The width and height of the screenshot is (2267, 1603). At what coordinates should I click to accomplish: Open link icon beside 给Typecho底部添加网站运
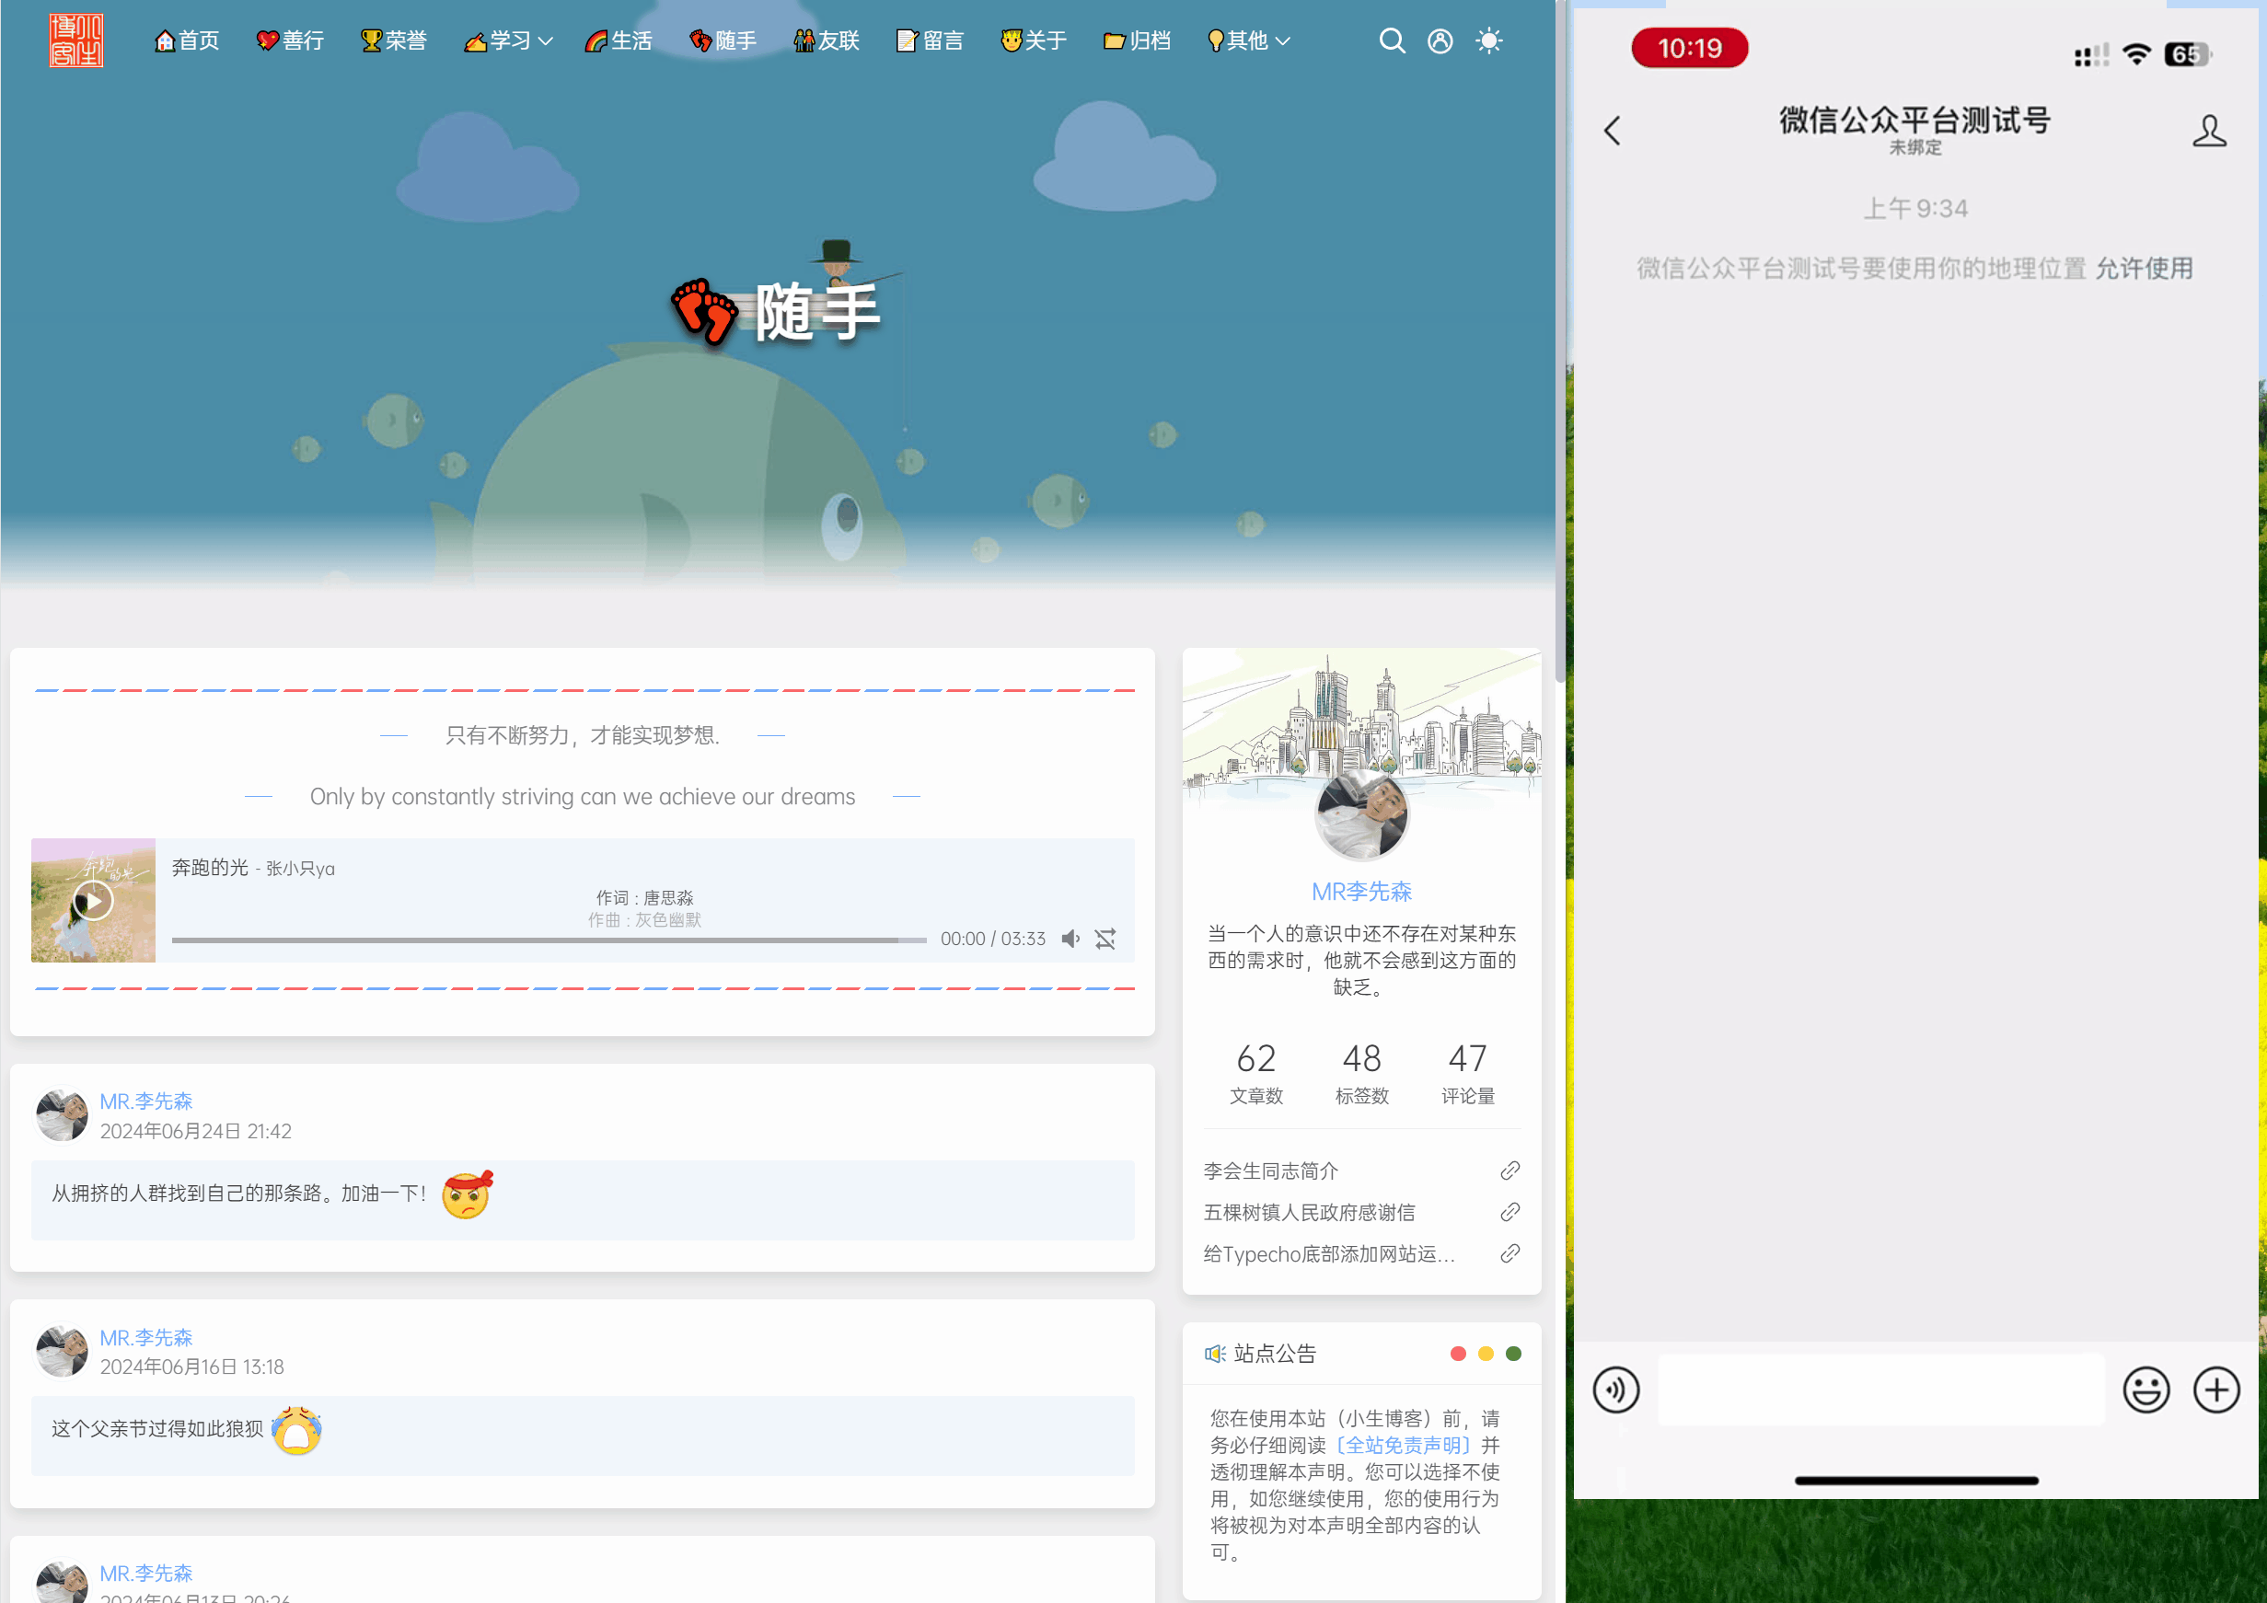click(x=1509, y=1253)
